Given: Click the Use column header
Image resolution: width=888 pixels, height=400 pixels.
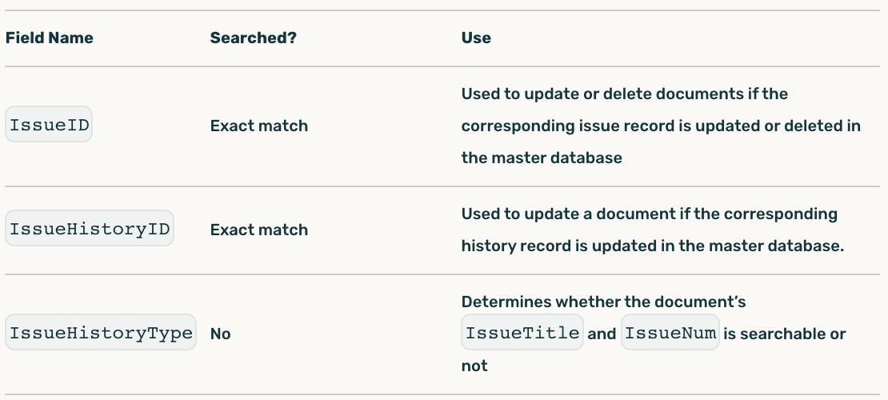Looking at the screenshot, I should [x=476, y=38].
